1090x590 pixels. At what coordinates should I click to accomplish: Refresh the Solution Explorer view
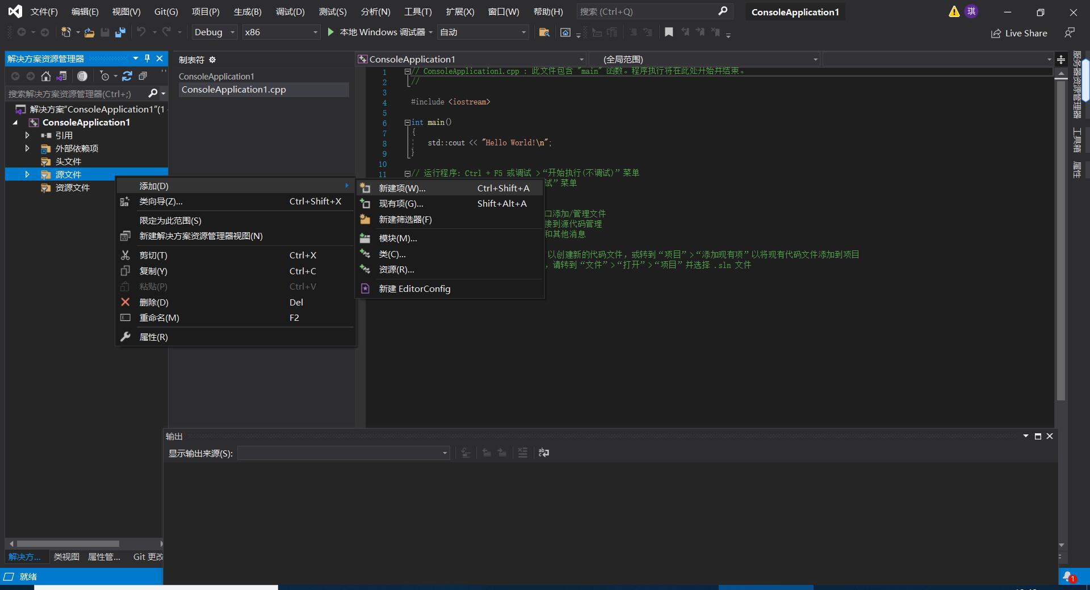pos(127,76)
